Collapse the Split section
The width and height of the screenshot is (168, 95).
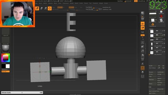coord(150,87)
